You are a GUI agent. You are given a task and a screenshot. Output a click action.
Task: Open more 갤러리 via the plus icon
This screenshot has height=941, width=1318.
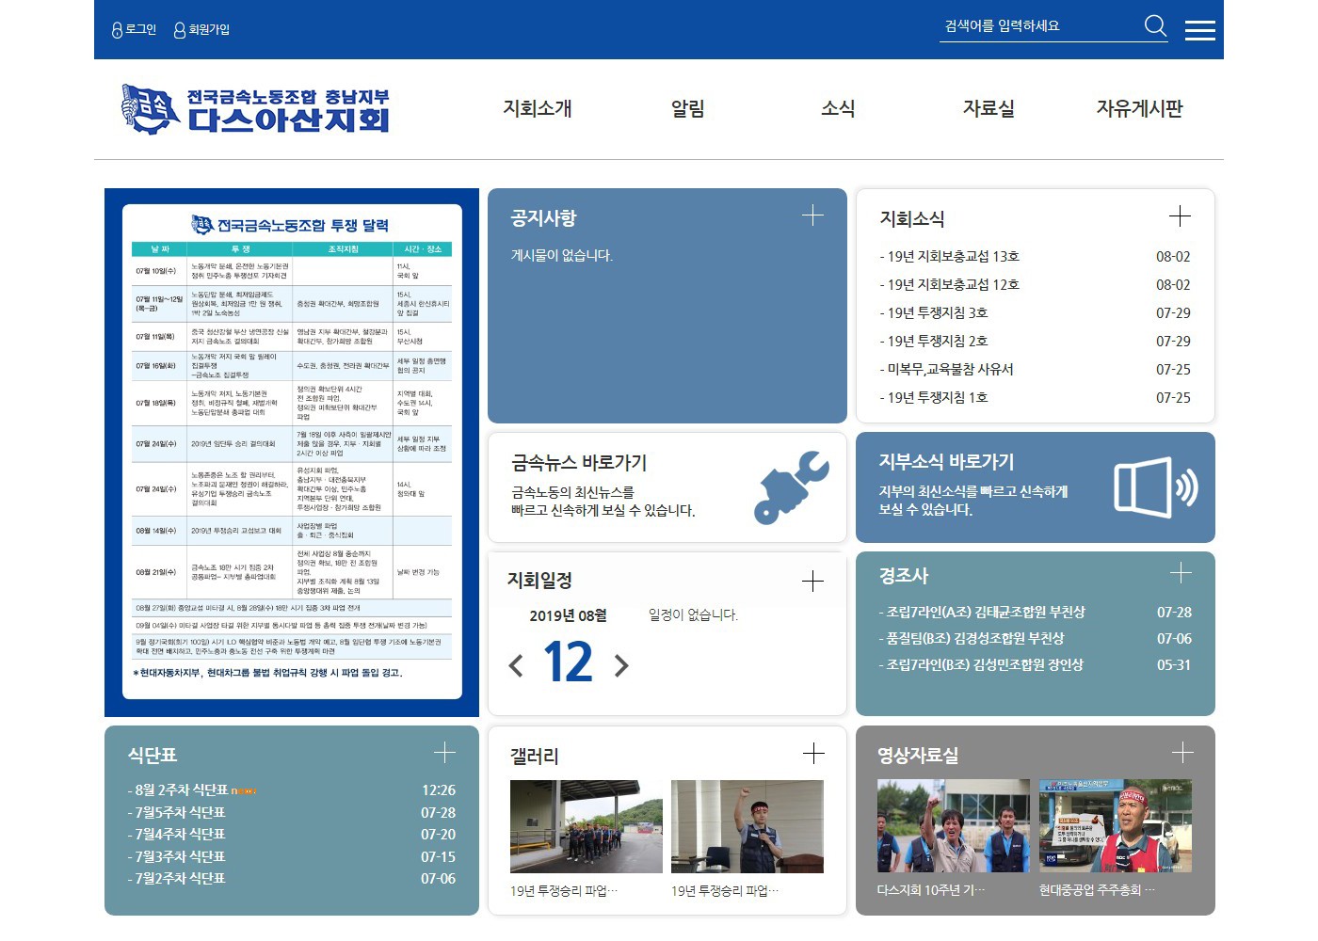click(813, 753)
